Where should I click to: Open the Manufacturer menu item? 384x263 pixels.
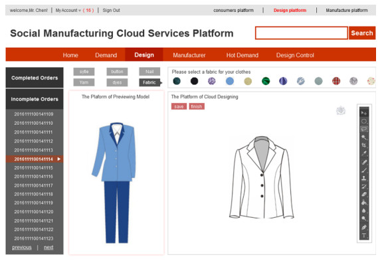(189, 55)
